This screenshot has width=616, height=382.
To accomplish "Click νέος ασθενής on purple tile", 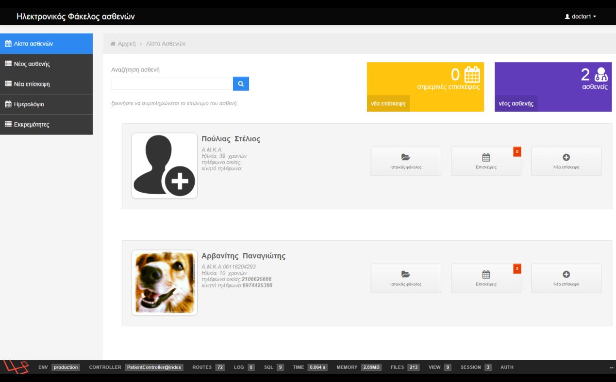I will coord(516,103).
